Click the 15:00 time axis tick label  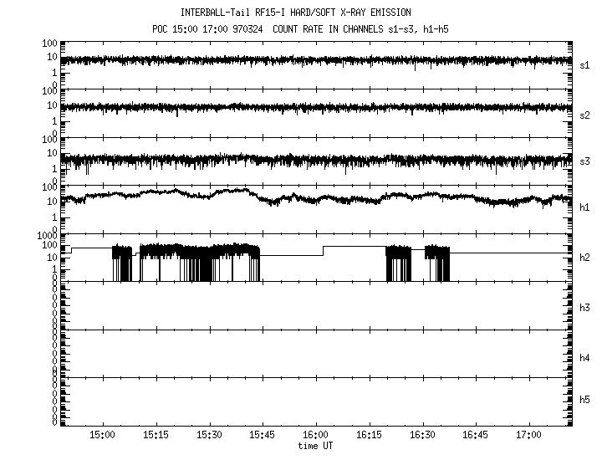click(102, 436)
